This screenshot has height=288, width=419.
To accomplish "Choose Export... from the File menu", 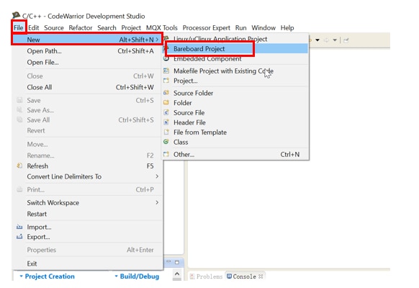I will [87, 237].
